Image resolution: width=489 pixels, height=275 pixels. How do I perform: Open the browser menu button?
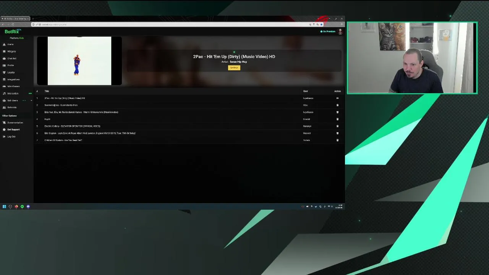(x=342, y=24)
